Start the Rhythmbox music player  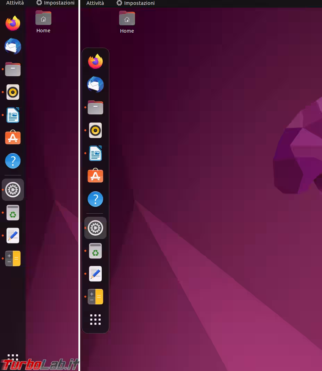95,130
